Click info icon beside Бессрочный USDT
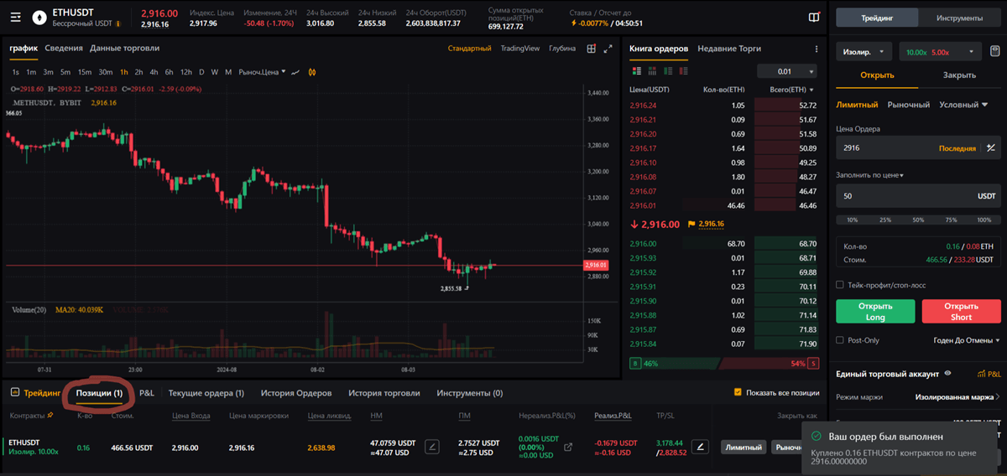The height and width of the screenshot is (476, 1007). pyautogui.click(x=117, y=23)
